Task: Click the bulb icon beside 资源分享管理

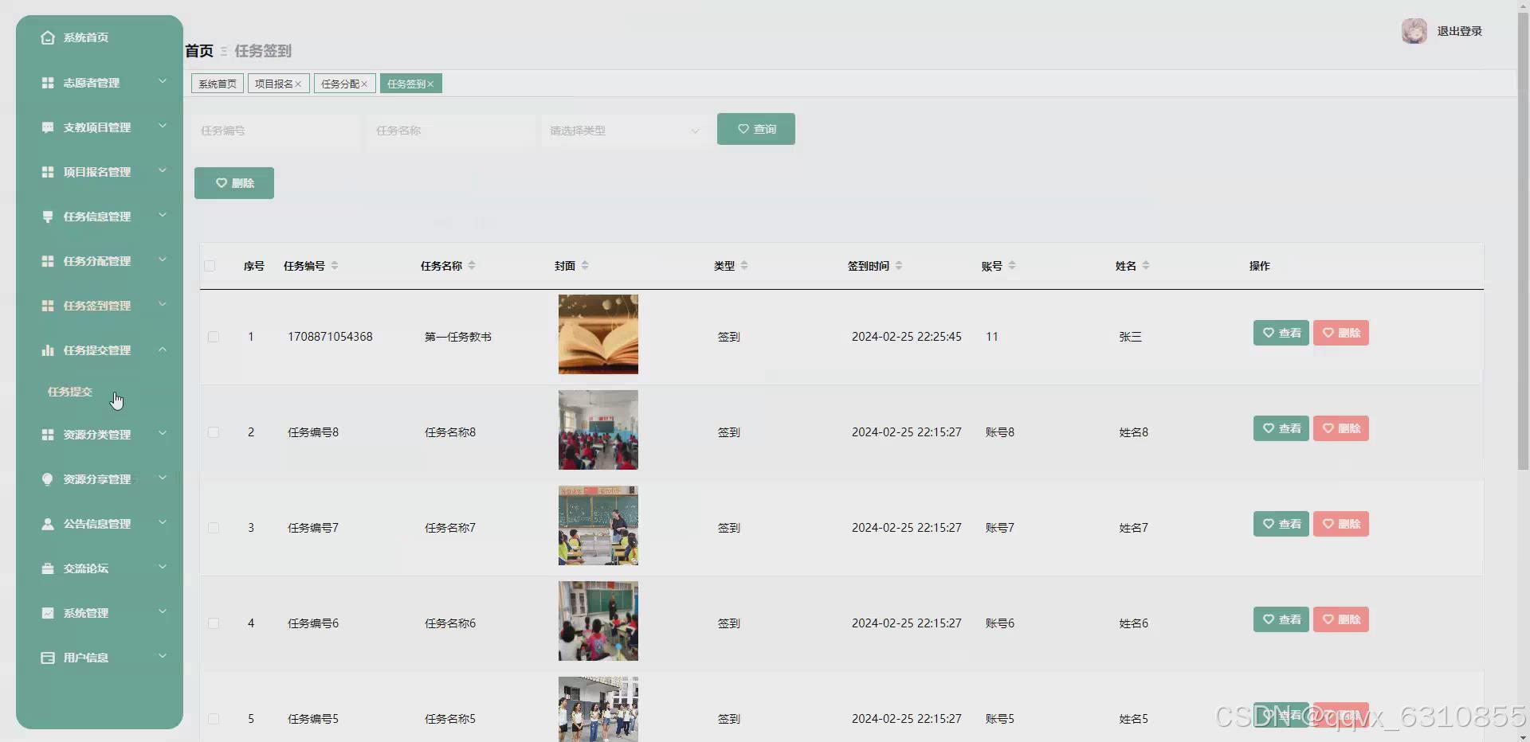Action: pos(48,479)
